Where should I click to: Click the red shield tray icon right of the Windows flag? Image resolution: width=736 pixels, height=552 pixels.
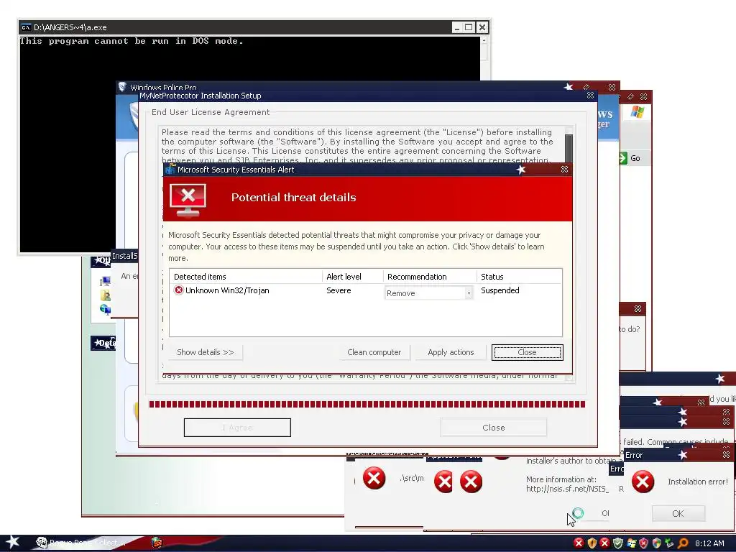coord(643,543)
